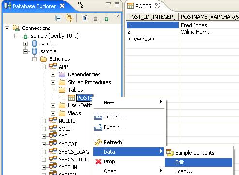Choose Drop from the context menu
Image resolution: width=239 pixels, height=175 pixels.
(129, 161)
